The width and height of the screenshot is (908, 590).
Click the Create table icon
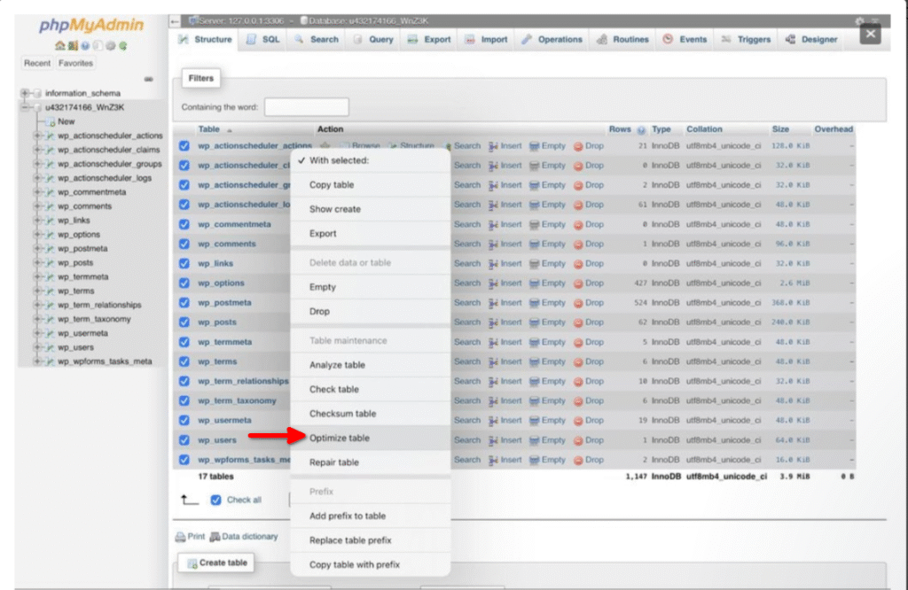pyautogui.click(x=192, y=563)
